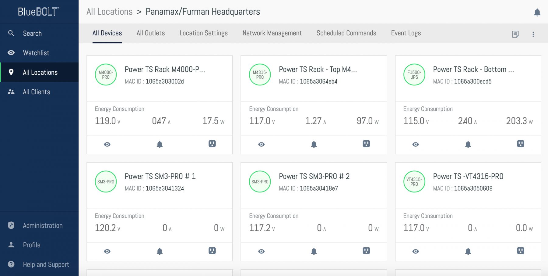Toggle watchlist eye for Power TS SM3-PRO # 1
548x276 pixels.
pos(107,251)
